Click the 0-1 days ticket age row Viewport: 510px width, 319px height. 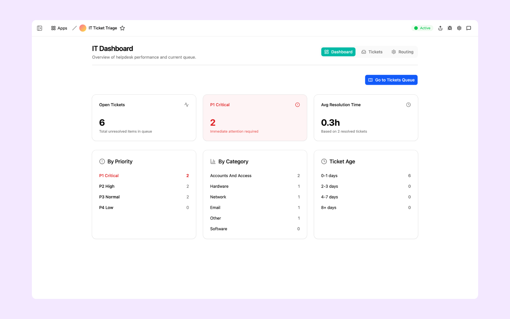coord(366,176)
